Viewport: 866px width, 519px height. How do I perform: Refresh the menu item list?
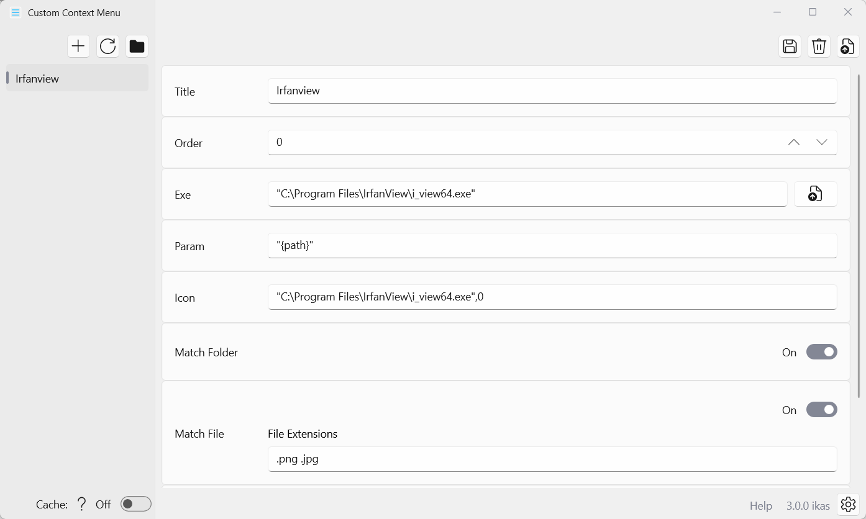click(x=107, y=46)
